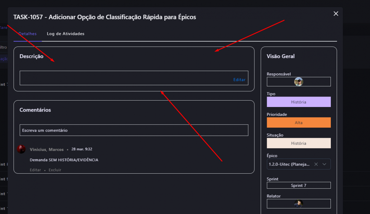The image size is (370, 214).
Task: Focus the 'Escreva um comentário' field
Action: point(134,130)
